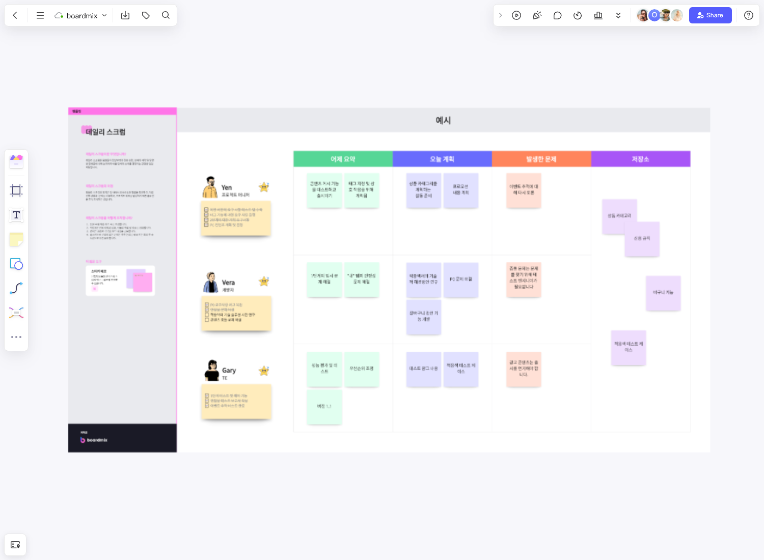
Task: Toggle first checkbox in Yen's task card
Action: tap(206, 210)
